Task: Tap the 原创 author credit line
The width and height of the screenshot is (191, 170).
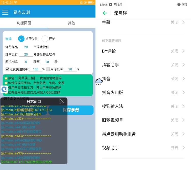Action: tap(35, 78)
